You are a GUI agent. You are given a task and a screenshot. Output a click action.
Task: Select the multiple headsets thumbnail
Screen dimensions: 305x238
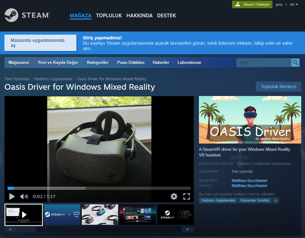click(x=100, y=214)
